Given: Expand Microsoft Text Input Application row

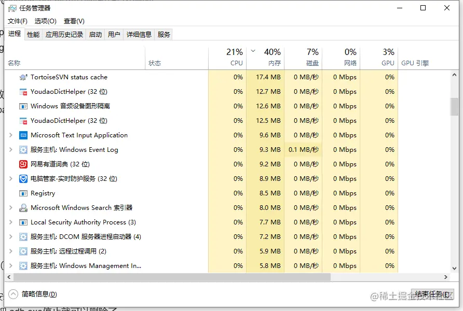Looking at the screenshot, I should 11,135.
